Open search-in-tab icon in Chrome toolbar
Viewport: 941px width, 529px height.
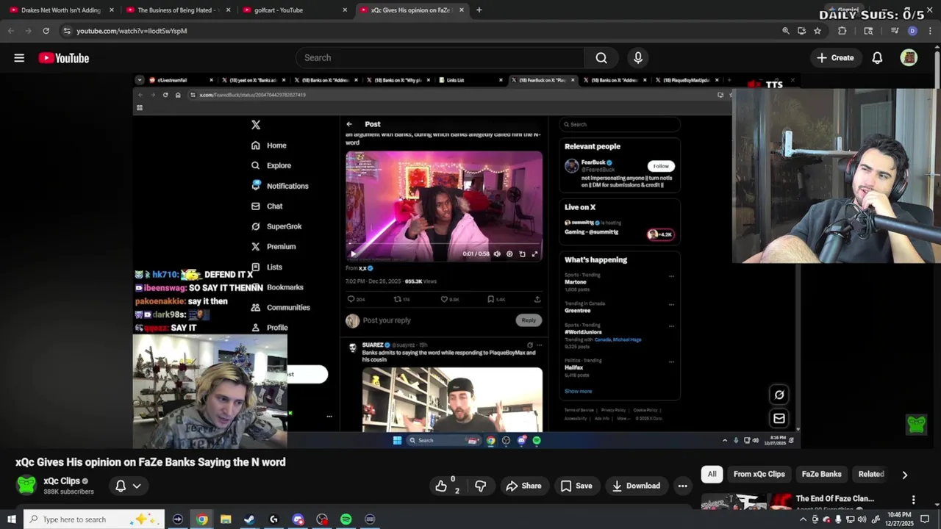868,31
